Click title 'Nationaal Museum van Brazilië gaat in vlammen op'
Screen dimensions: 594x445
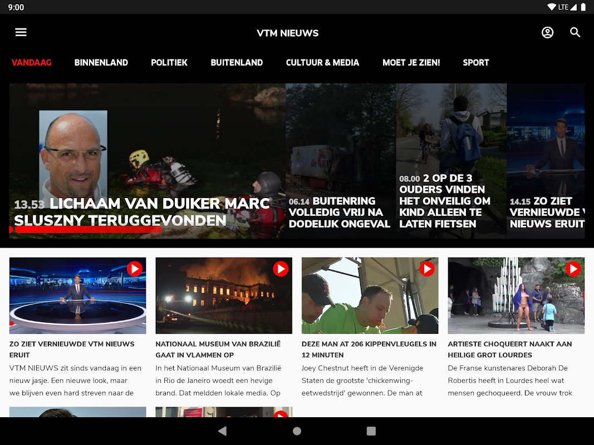coord(218,349)
